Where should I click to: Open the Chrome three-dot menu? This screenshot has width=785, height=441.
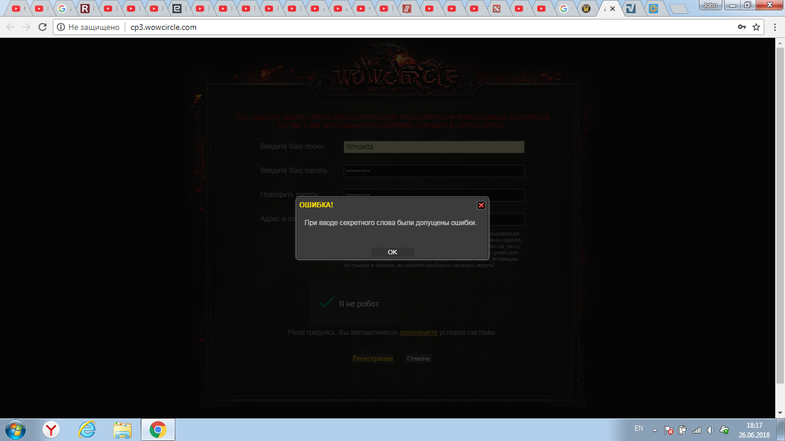coord(774,27)
